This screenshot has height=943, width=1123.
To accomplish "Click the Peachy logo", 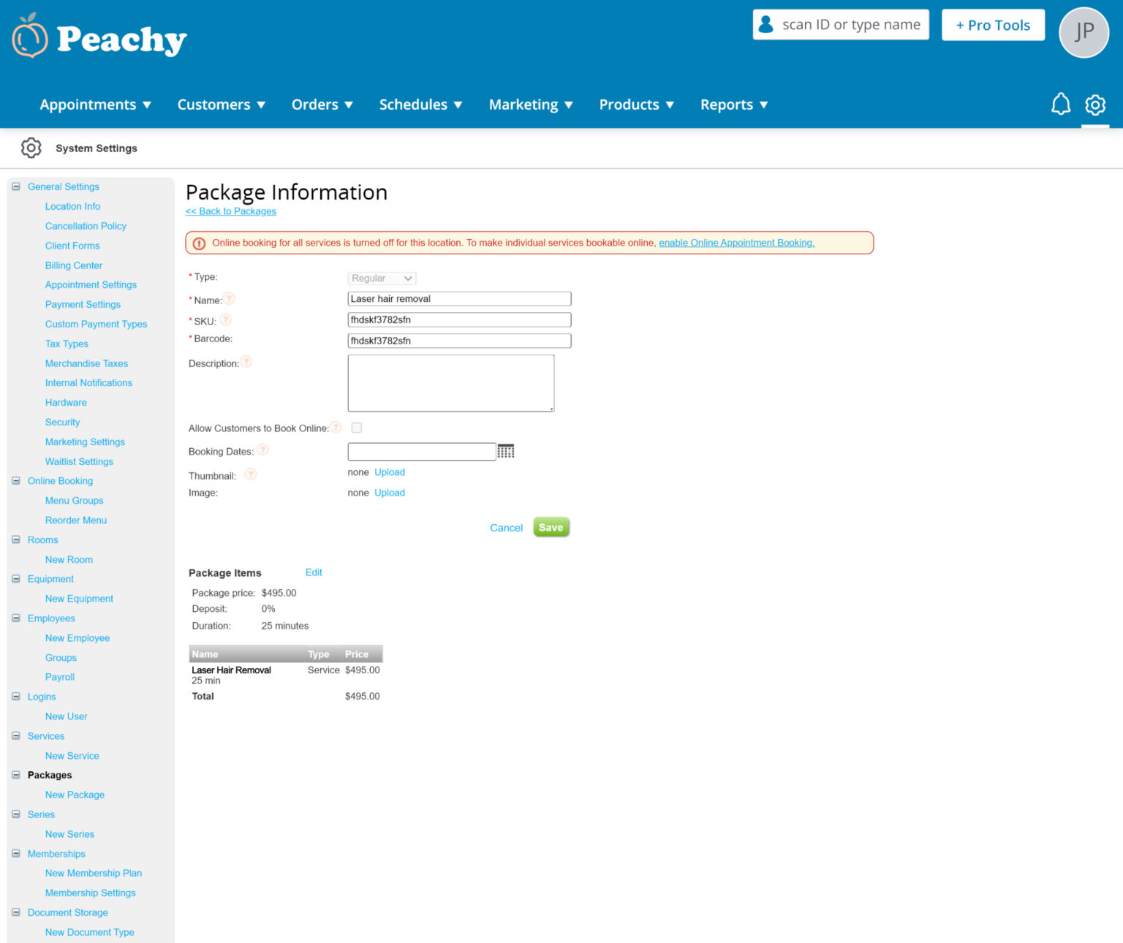I will pos(99,38).
